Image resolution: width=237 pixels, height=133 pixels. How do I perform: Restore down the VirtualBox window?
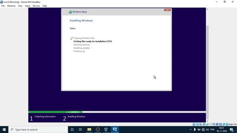(x=225, y=2)
